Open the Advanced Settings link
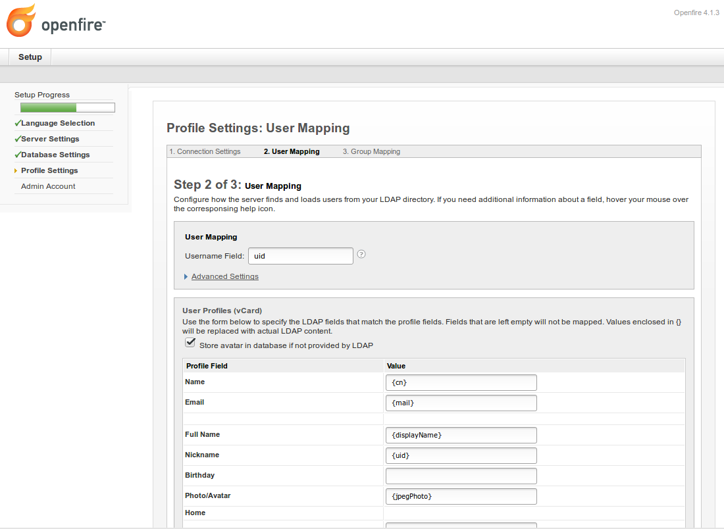Screen dimensions: 724x529 tap(225, 276)
